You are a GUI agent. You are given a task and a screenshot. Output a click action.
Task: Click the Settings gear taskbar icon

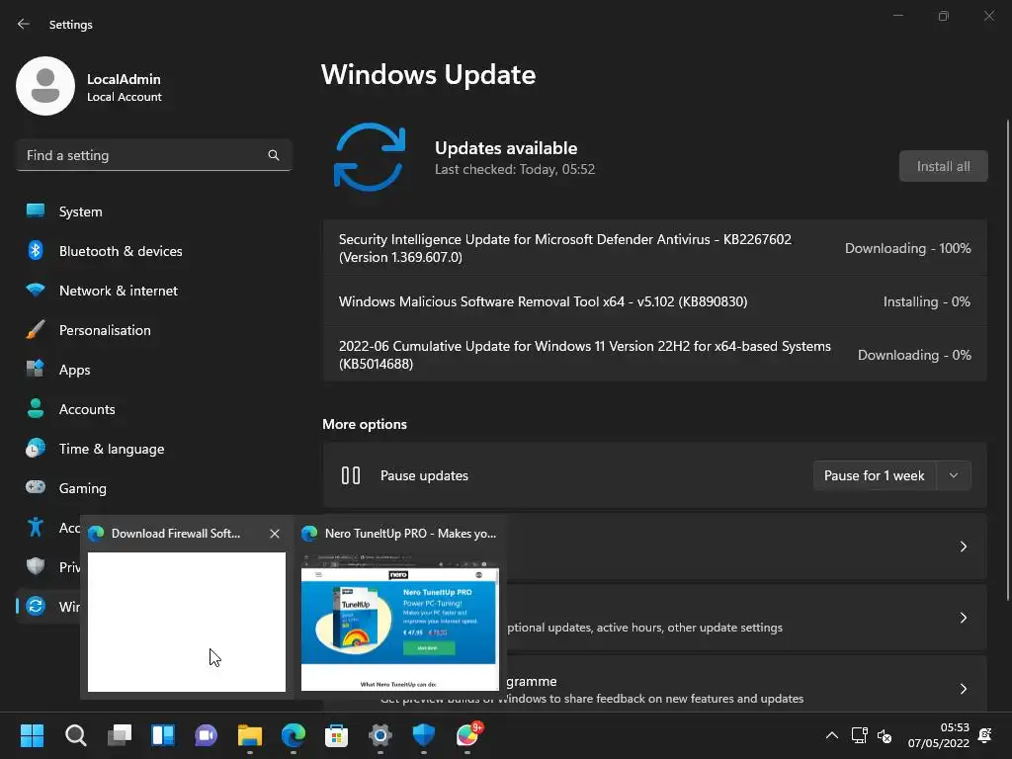click(x=380, y=735)
